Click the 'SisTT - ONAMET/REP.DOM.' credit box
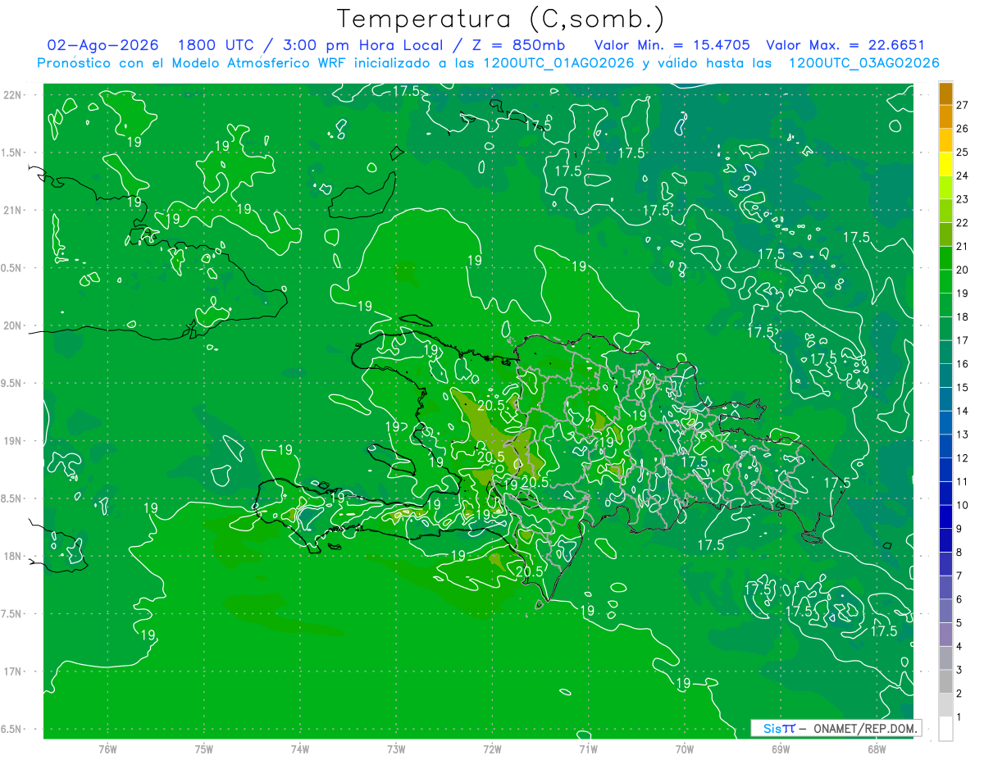This screenshot has height=760, width=984. click(x=836, y=728)
